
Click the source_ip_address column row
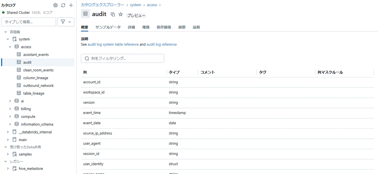tap(227, 133)
